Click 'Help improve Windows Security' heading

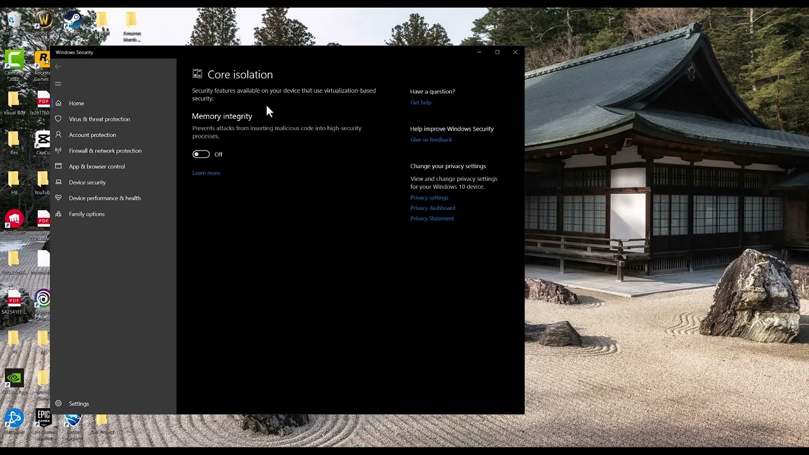pos(452,129)
